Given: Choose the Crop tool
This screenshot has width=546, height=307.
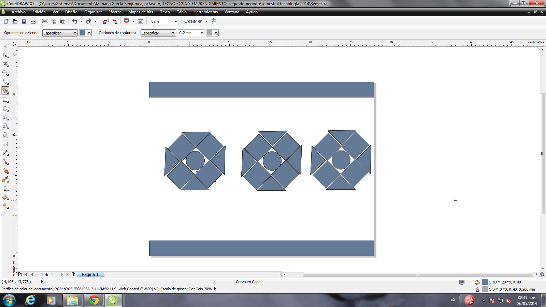Looking at the screenshot, I should coord(5,64).
